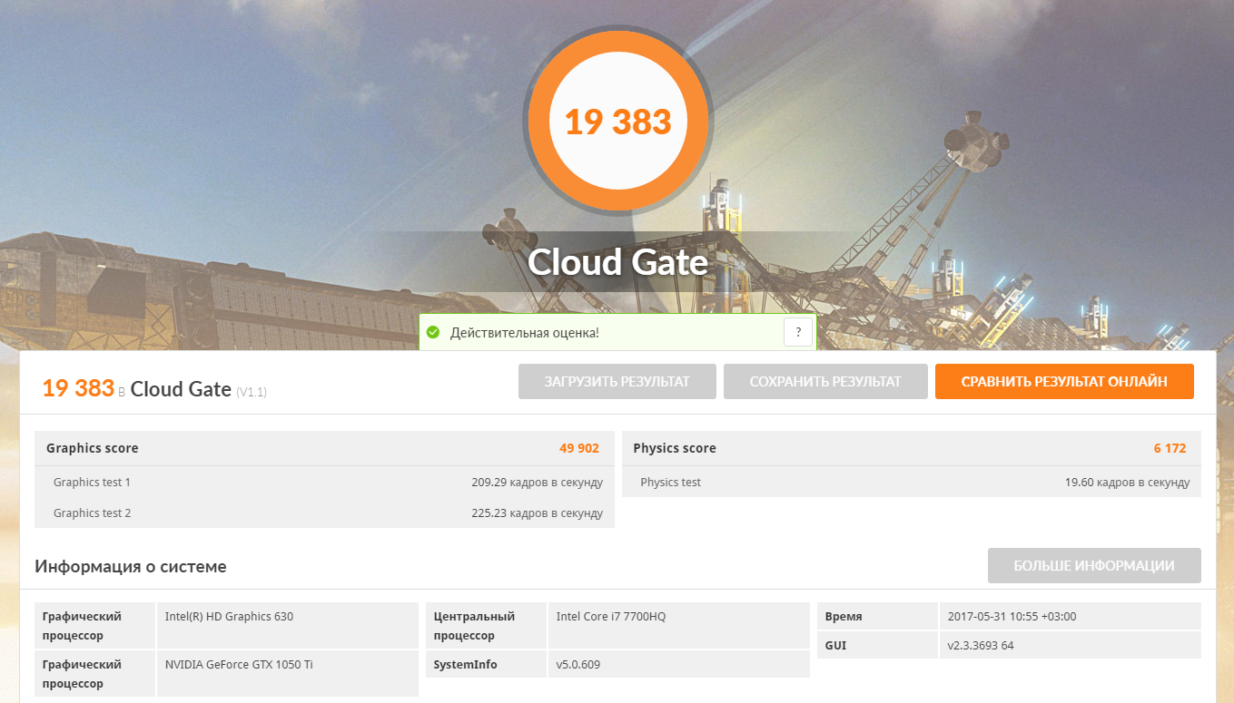Select the Physics test row label
Image resolution: width=1234 pixels, height=703 pixels.
[x=670, y=483]
